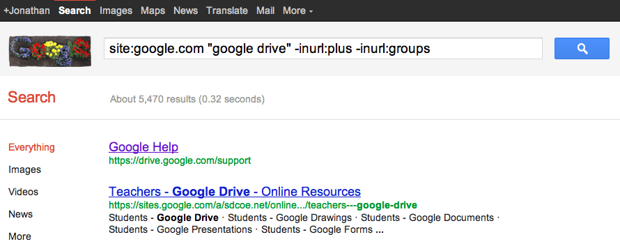The width and height of the screenshot is (620, 251).
Task: Select Search in the top bar
Action: point(75,10)
